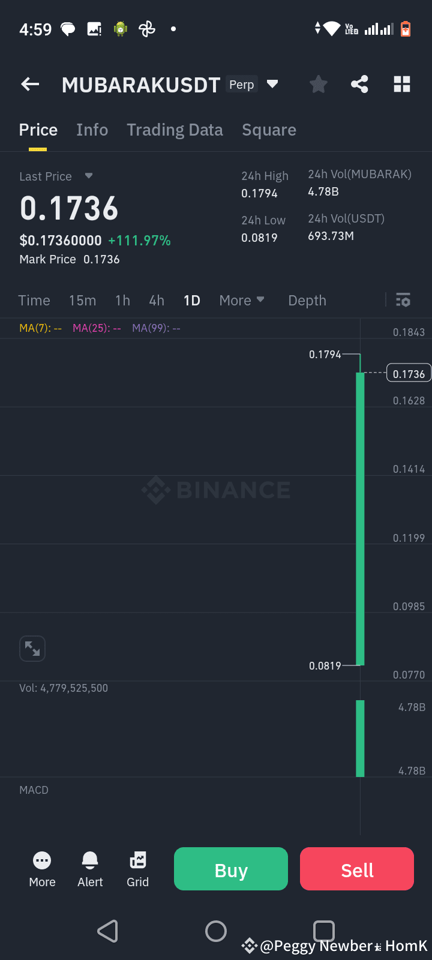
Task: Open chart indicator settings icon
Action: [x=403, y=300]
